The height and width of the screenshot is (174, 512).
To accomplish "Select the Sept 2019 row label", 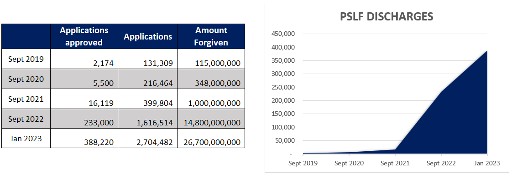I will [26, 59].
